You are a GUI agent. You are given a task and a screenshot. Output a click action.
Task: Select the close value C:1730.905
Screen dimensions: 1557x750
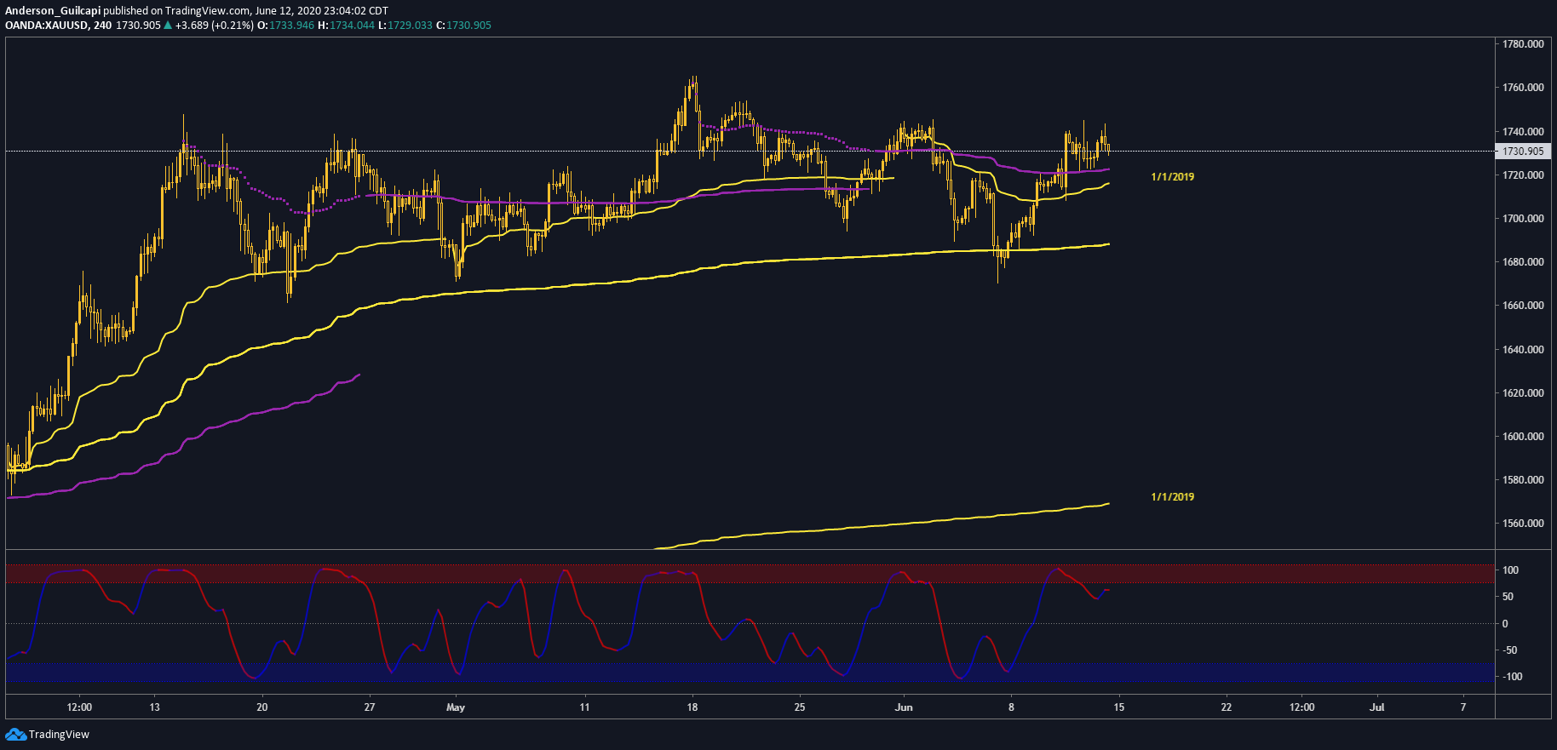click(x=463, y=26)
